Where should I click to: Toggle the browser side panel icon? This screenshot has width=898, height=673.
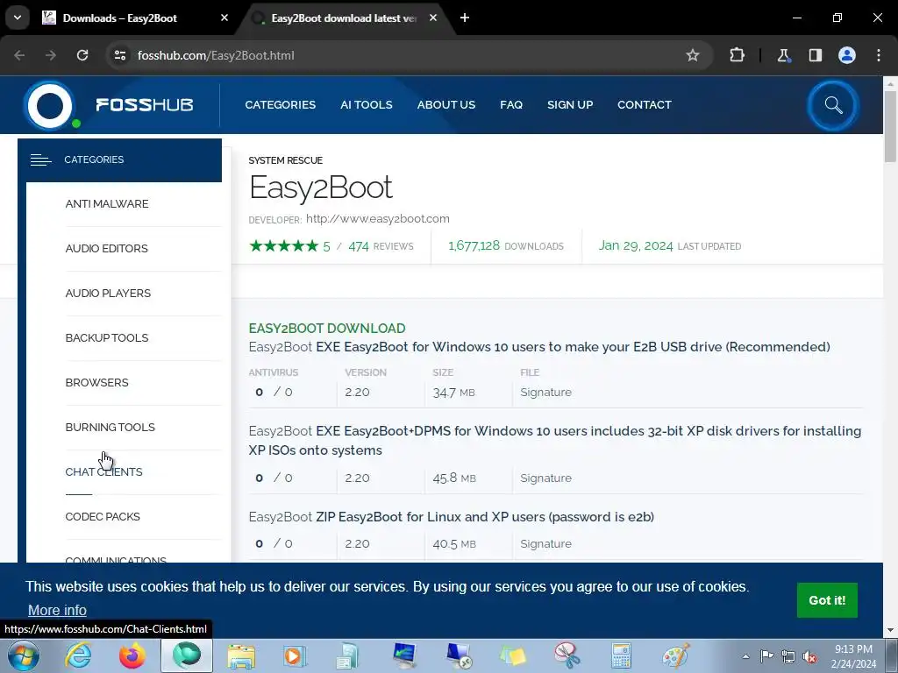[x=815, y=55]
